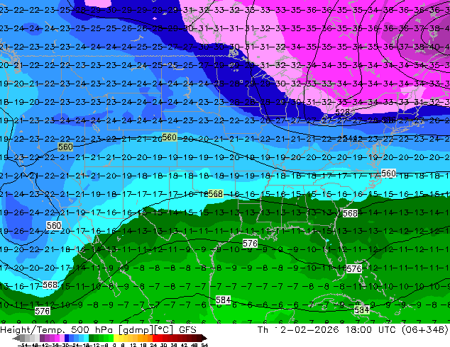This screenshot has height=347, width=450.
Task: Click the green-grey 560 label over Nevada
Action: tap(65, 147)
